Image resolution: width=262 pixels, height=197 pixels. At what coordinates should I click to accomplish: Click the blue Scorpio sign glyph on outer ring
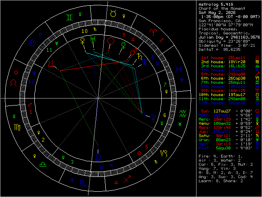83,183
